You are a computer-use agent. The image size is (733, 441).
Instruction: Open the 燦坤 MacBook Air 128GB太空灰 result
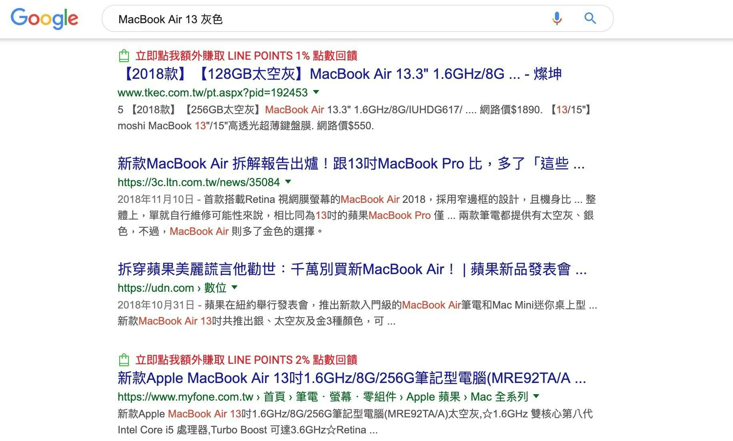[x=340, y=74]
